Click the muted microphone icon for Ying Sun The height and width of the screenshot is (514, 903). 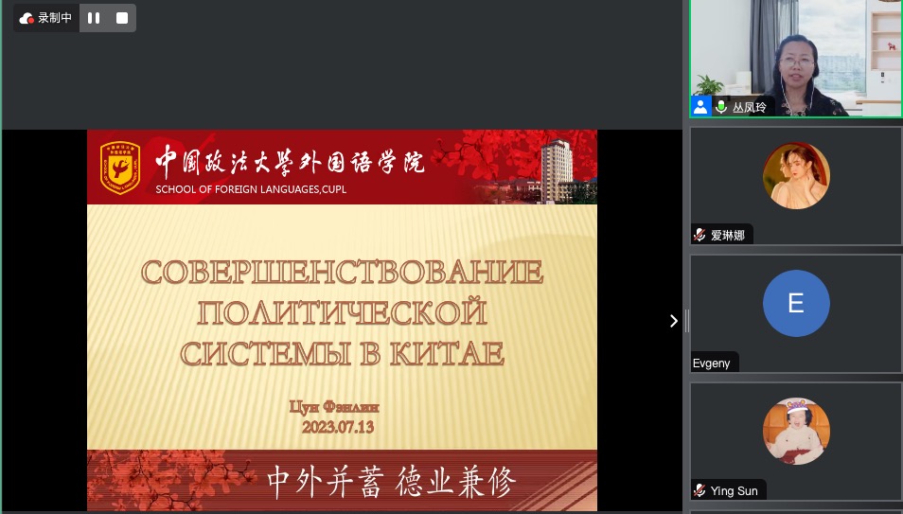pos(699,490)
